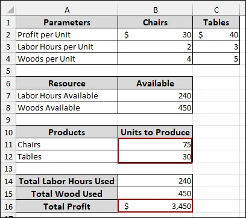Select row 3 header
Screen dimensions: 246x218
click(8, 46)
